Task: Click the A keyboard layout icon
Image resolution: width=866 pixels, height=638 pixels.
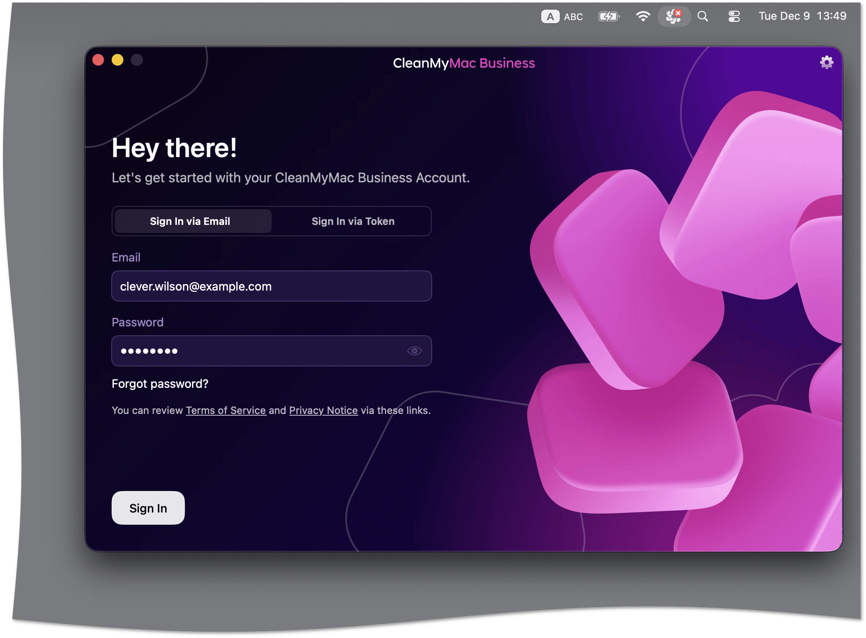Action: pos(550,16)
